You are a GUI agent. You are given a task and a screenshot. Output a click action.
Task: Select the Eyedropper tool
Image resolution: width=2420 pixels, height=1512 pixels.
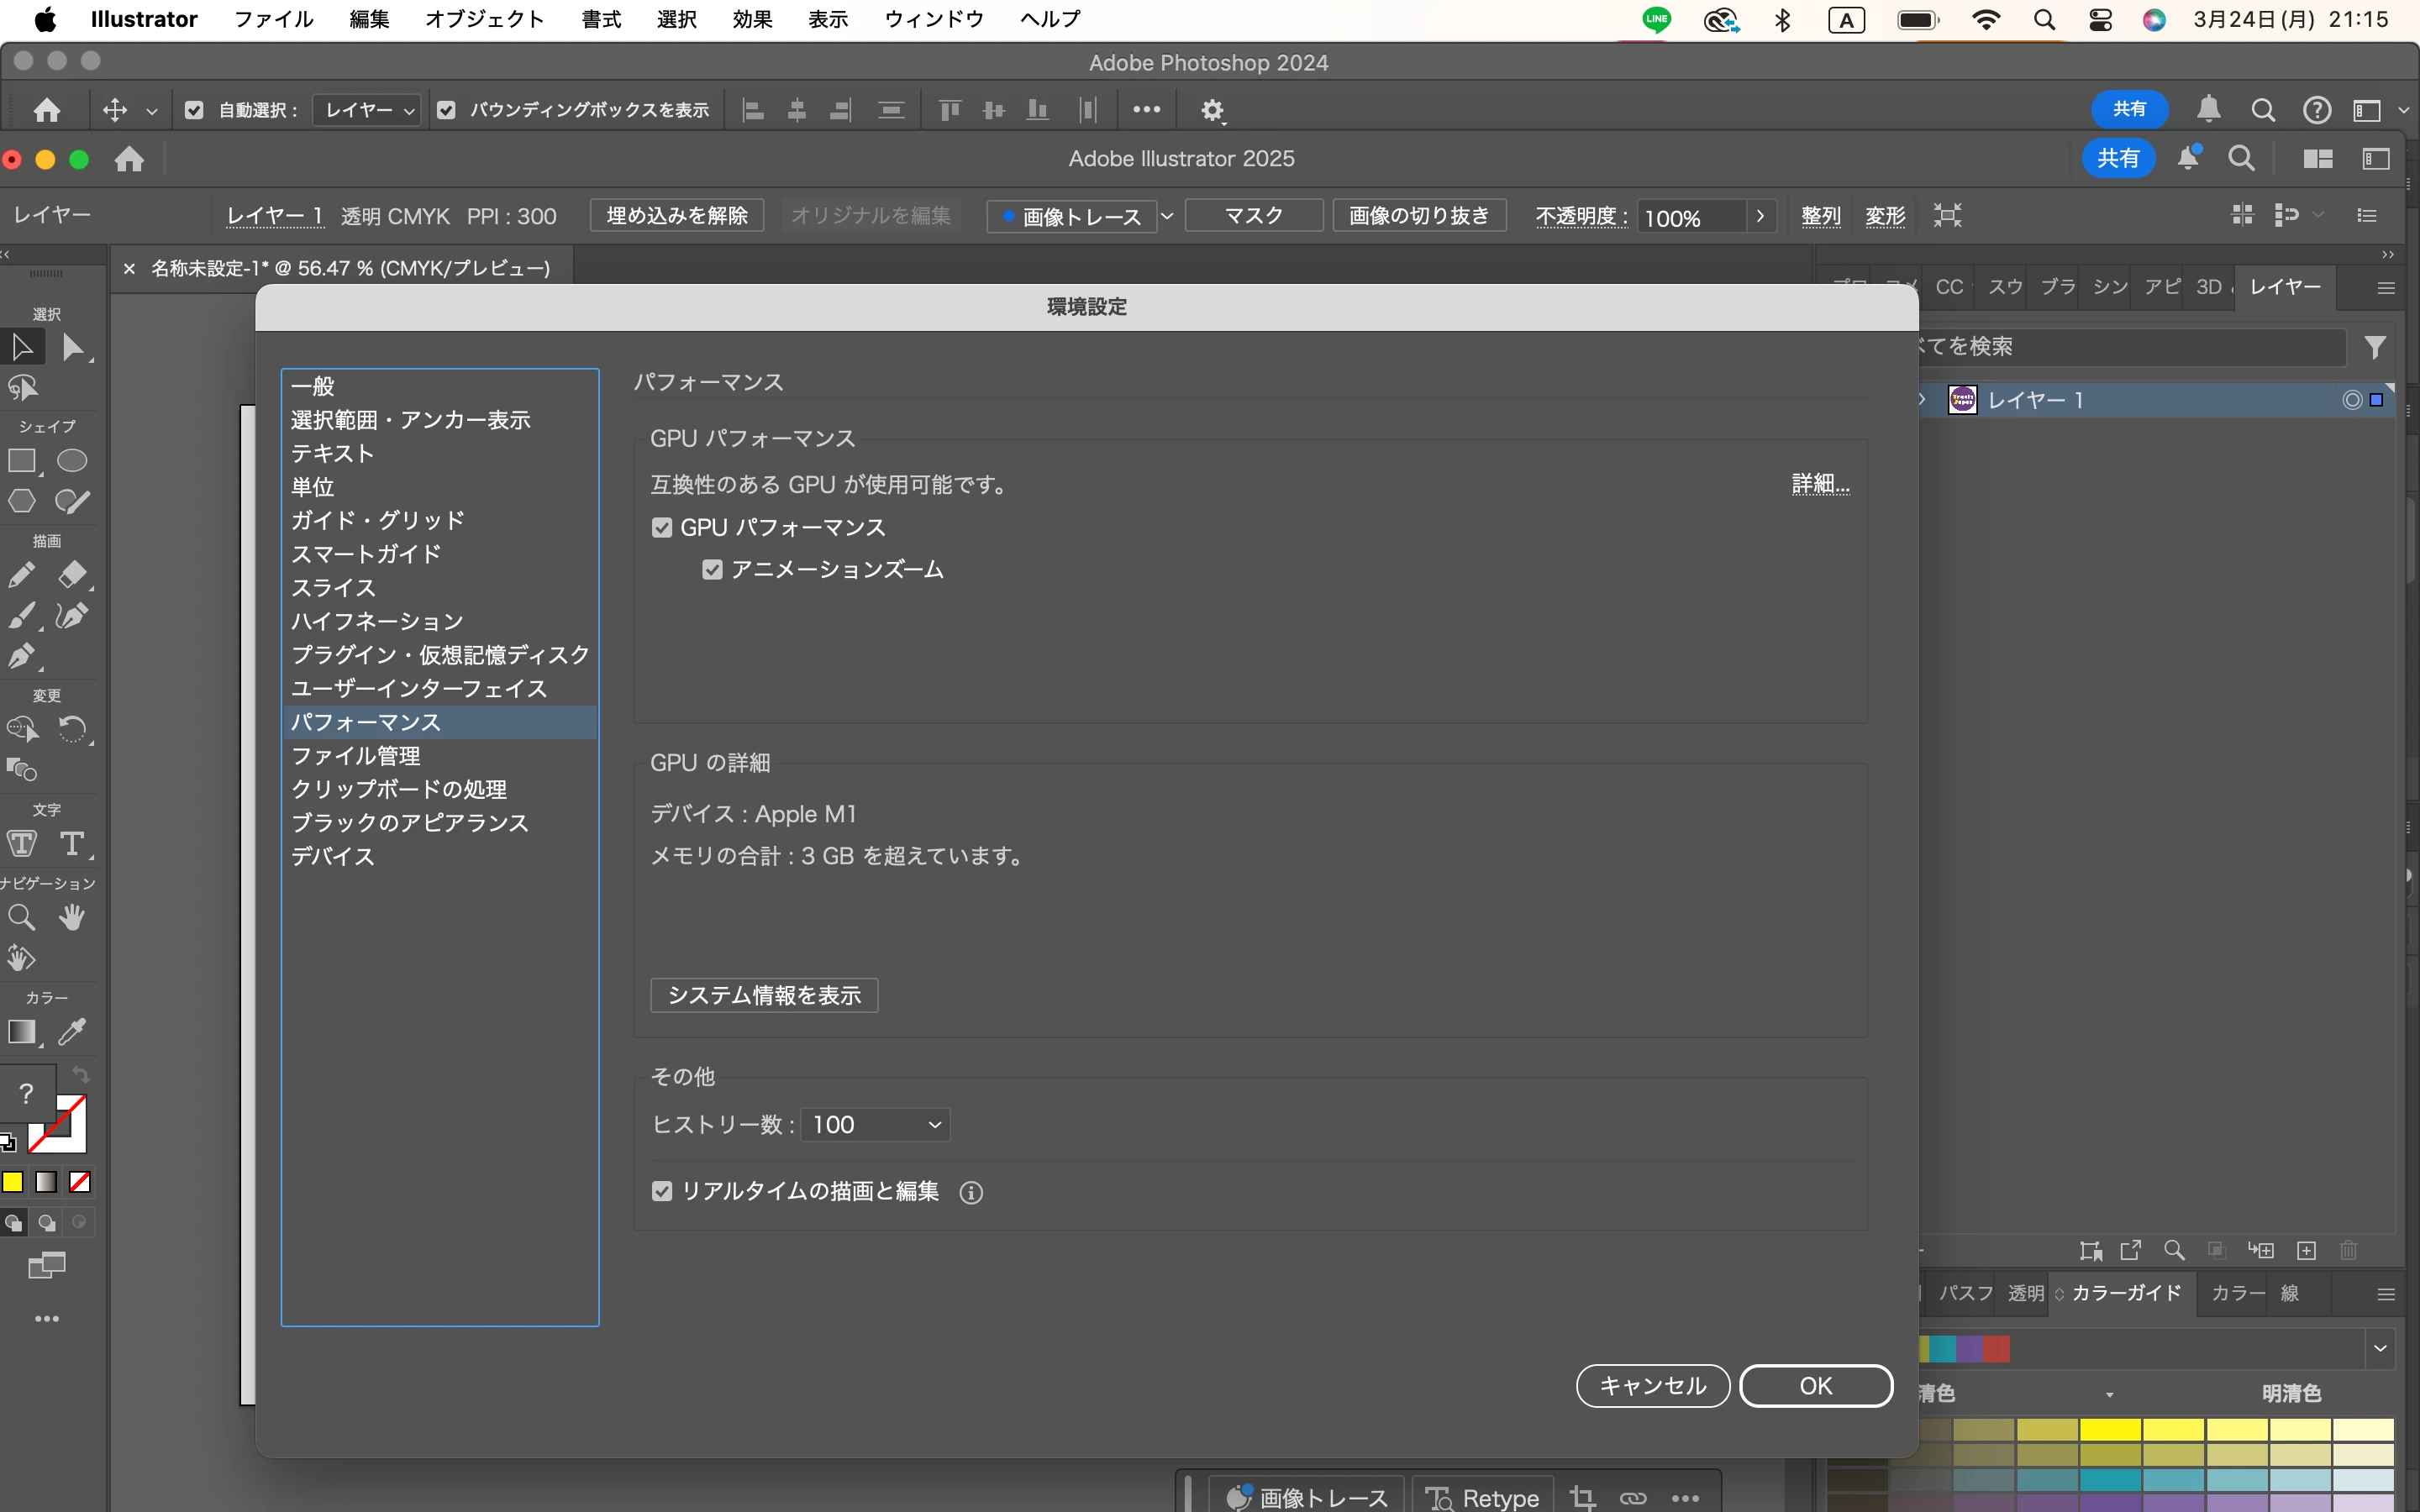[x=71, y=1031]
